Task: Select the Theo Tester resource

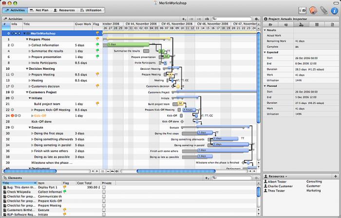Action: click(301, 191)
